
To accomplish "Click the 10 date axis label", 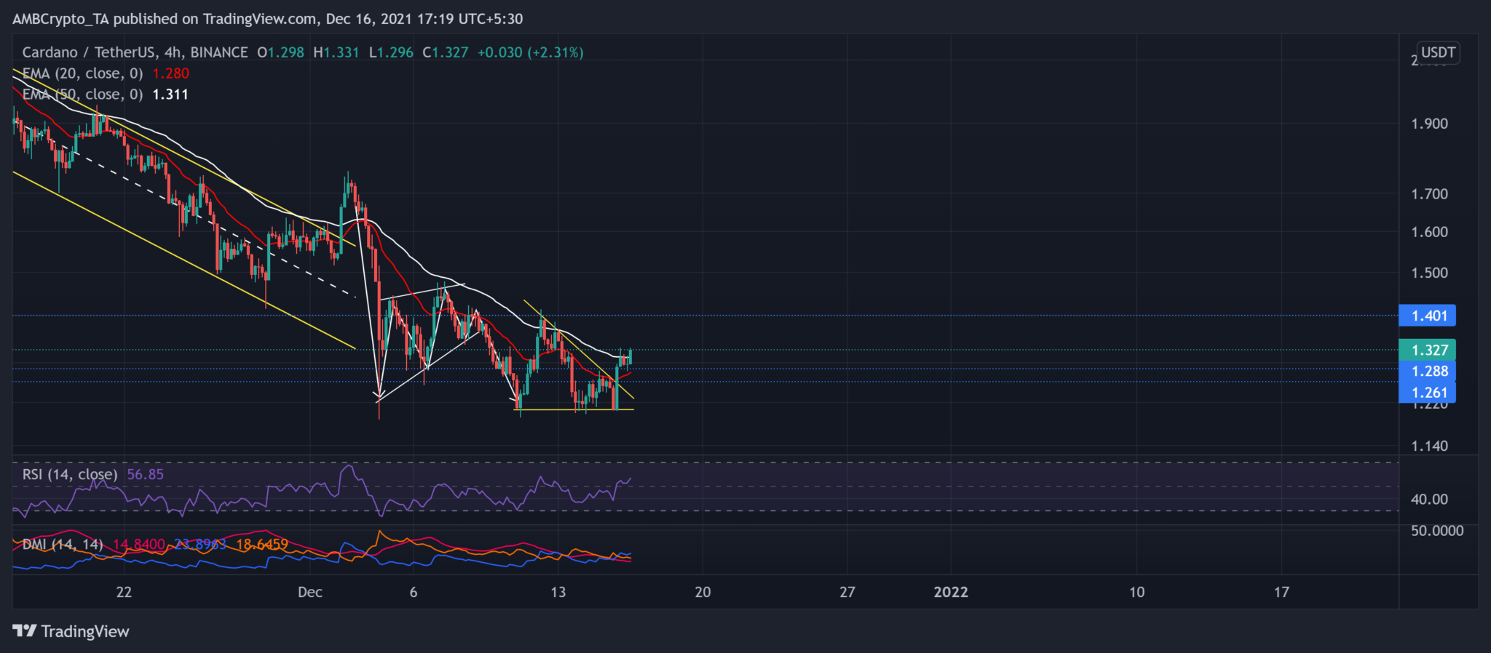I will coord(1136,592).
